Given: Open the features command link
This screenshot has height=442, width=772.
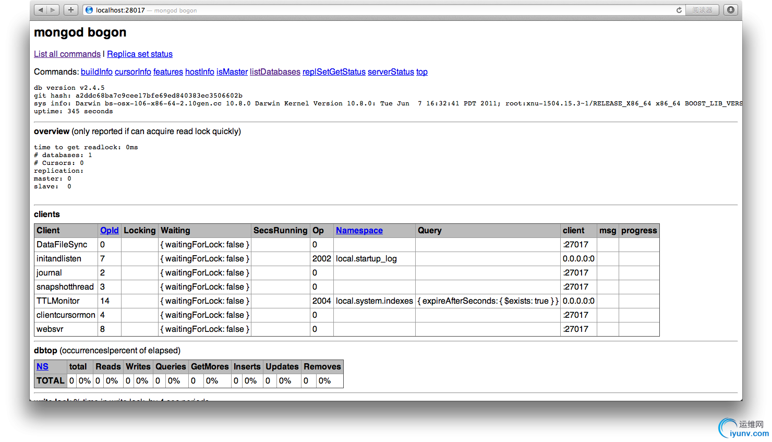Looking at the screenshot, I should coord(168,71).
